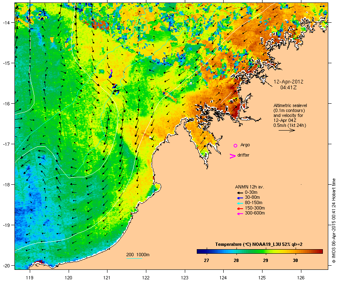Click the 126 longitude axis label
The image size is (339, 281).
(x=301, y=278)
